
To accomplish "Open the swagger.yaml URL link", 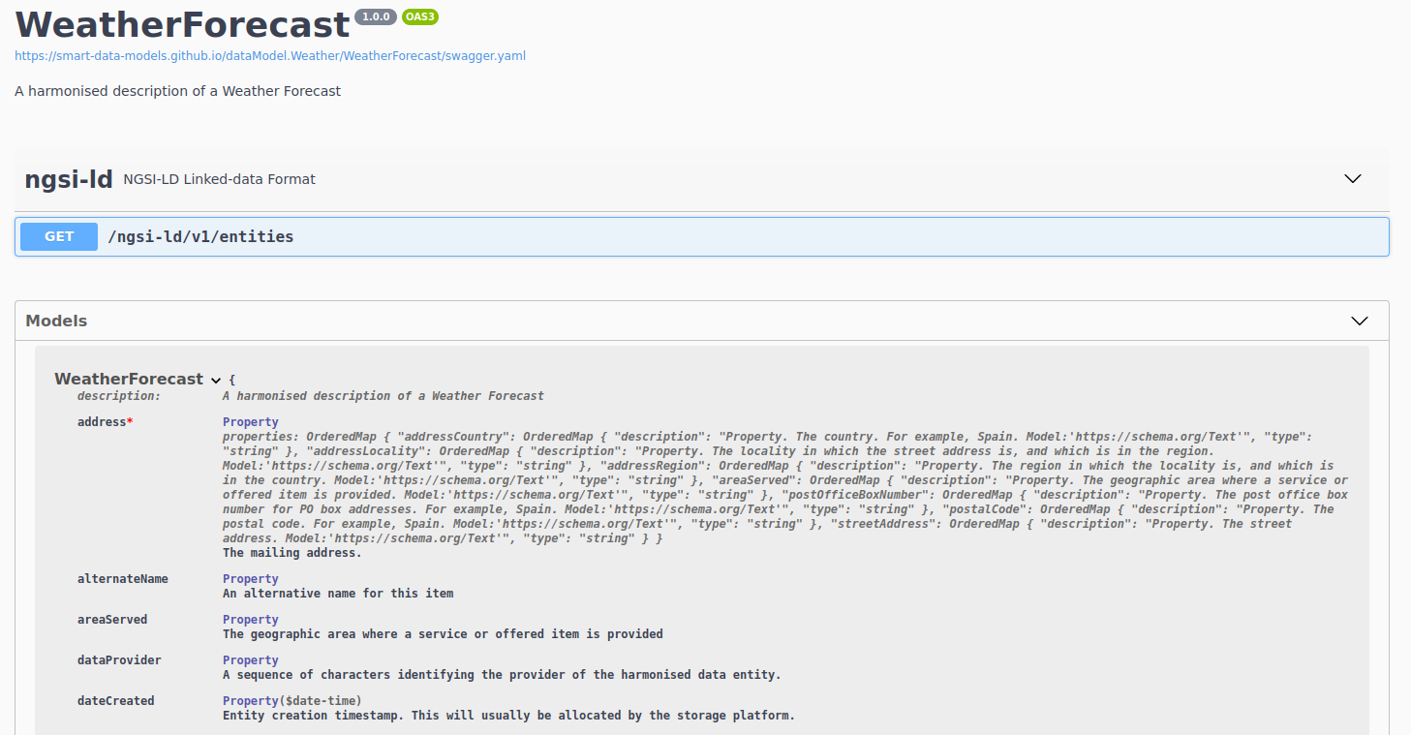I will 270,56.
